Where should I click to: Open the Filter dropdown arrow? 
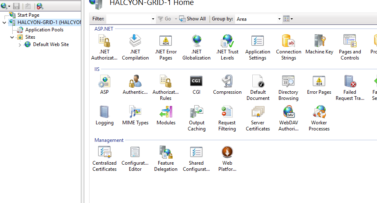tap(153, 19)
